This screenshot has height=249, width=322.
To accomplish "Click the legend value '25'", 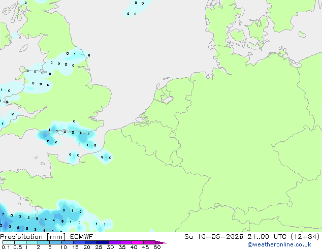I will (x=99, y=247).
